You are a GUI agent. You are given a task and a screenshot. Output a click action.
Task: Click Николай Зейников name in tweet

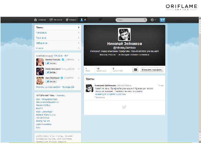[x=105, y=85]
